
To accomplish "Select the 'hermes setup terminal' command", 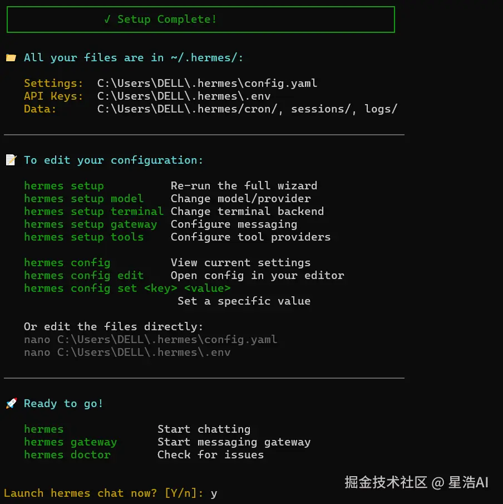I will (x=93, y=212).
